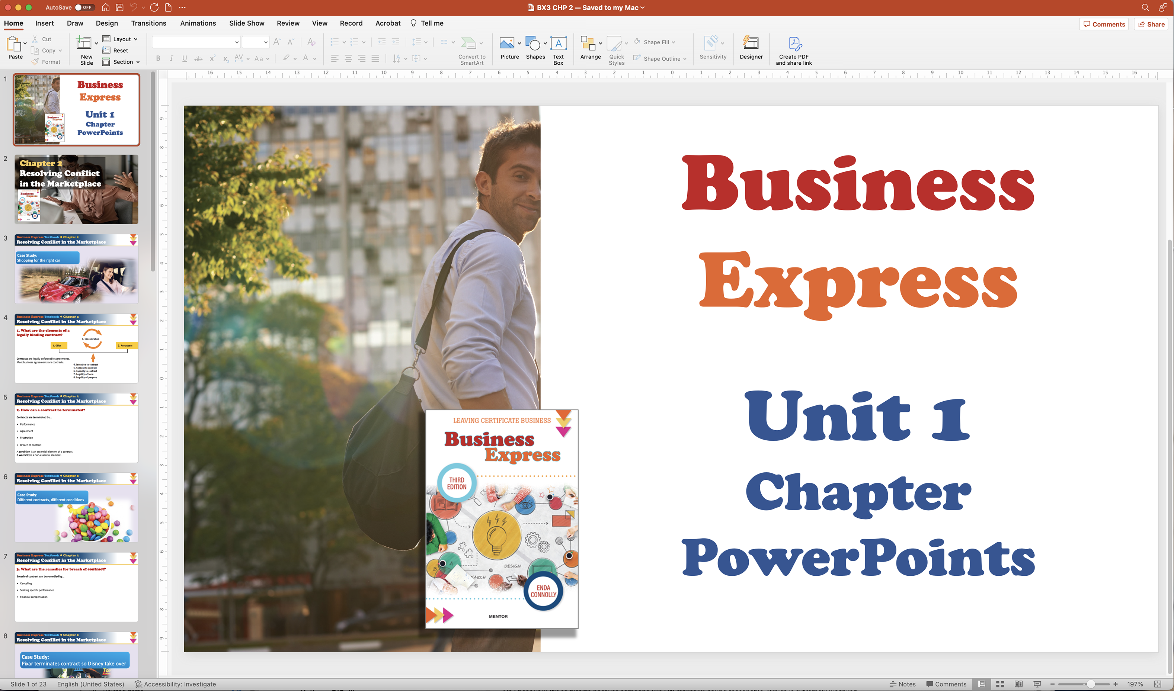Open the New Slide layout dropdown arrow
This screenshot has height=691, width=1174.
coord(96,43)
